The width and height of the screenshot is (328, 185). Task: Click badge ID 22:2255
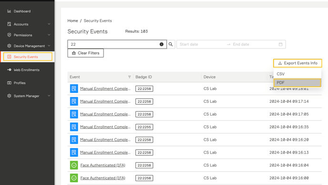[144, 127]
